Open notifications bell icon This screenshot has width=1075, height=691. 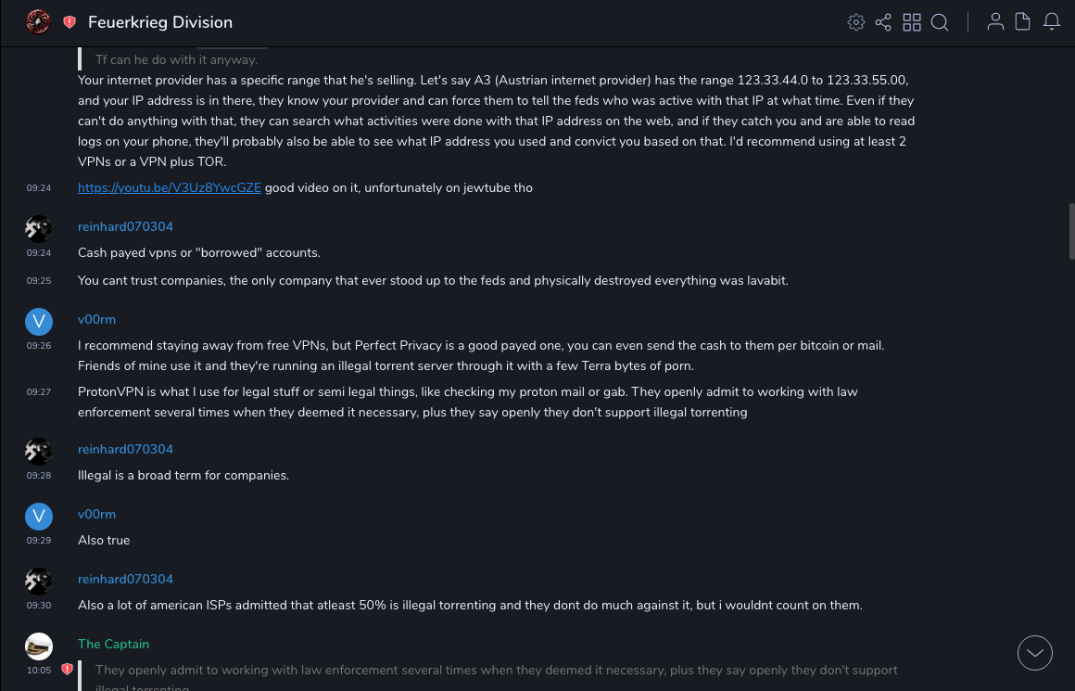pos(1052,22)
